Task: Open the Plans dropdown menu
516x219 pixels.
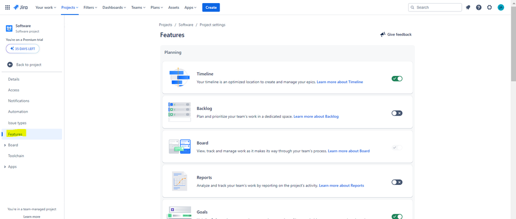Action: (158, 7)
